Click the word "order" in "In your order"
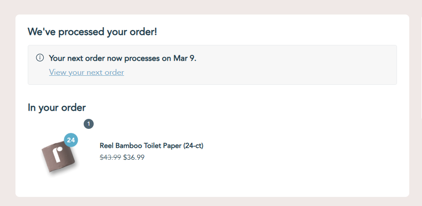422x206 pixels. tap(73, 108)
